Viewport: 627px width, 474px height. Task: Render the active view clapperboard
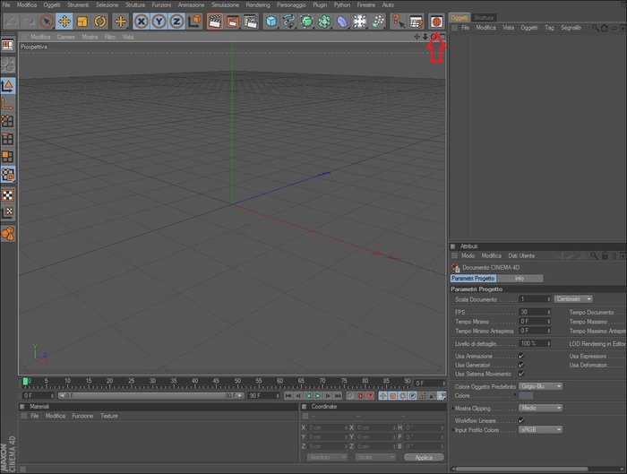(x=215, y=22)
